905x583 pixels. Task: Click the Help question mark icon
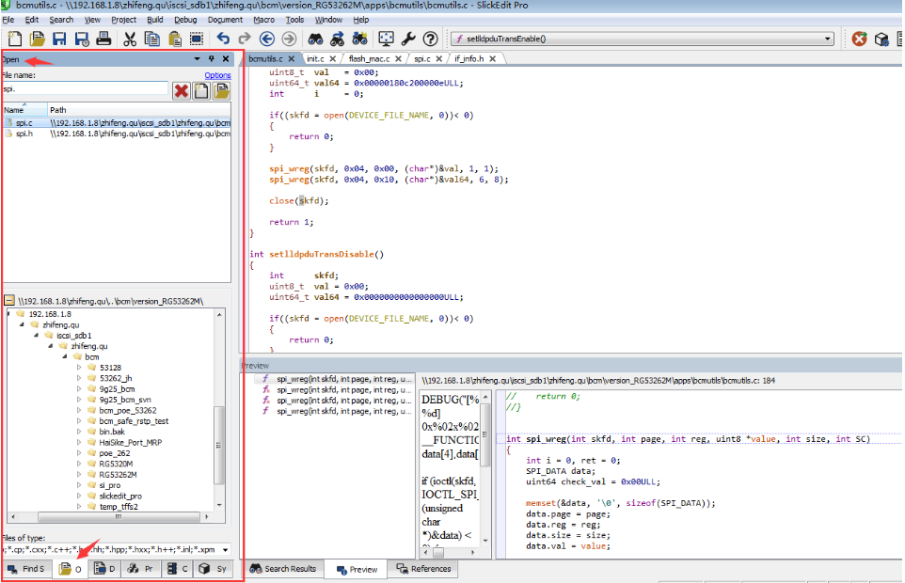[x=430, y=39]
